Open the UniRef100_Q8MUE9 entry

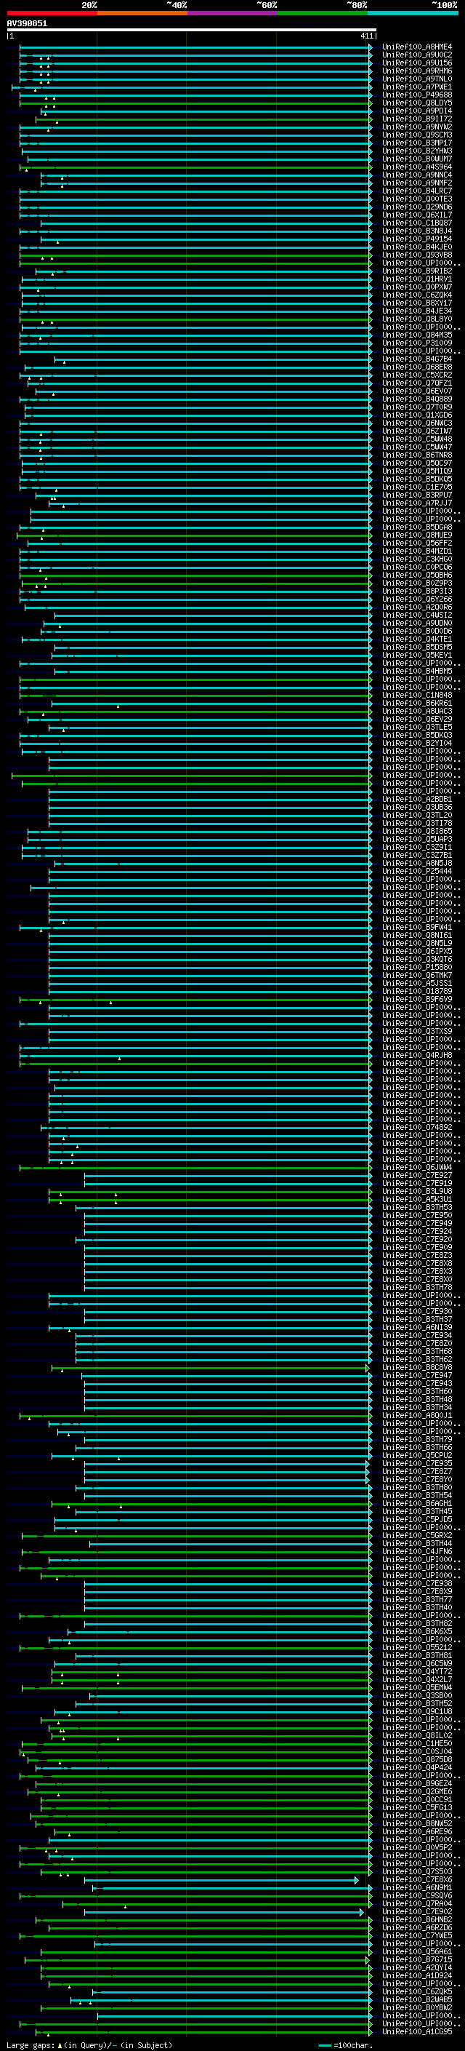pos(416,535)
